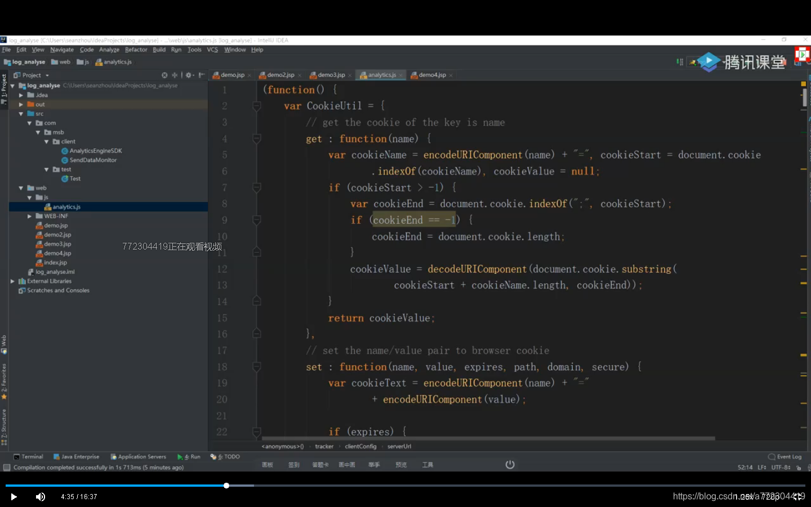This screenshot has width=811, height=507.
Task: Fold the set function at line 18
Action: (x=257, y=367)
